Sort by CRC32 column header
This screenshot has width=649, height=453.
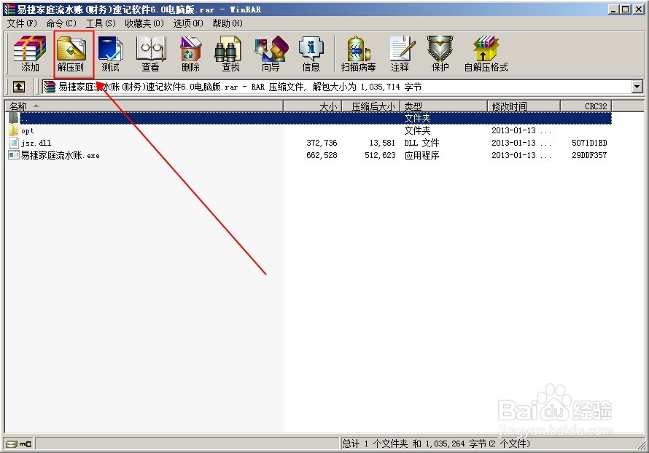coord(586,106)
